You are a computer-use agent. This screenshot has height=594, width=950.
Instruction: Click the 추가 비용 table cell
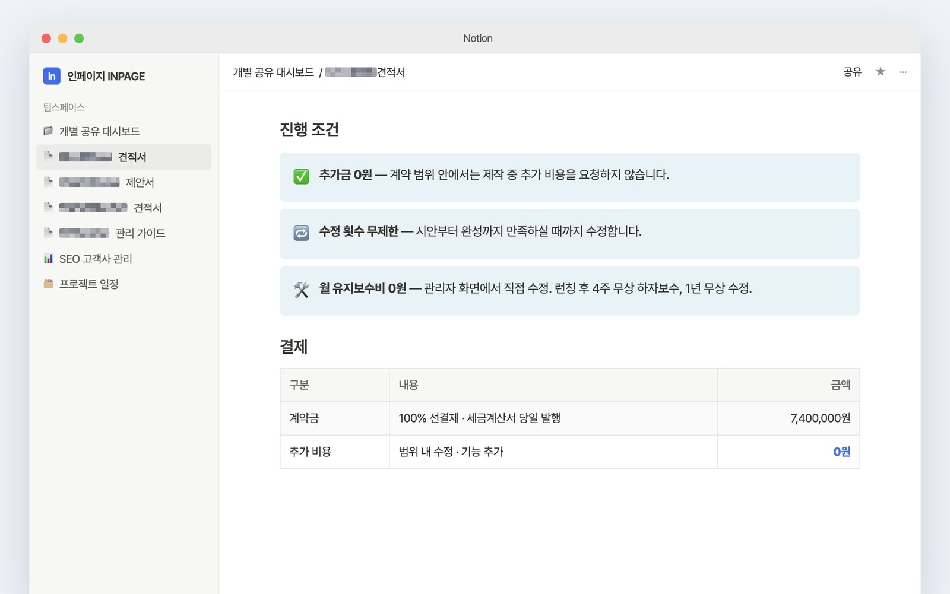click(x=335, y=452)
